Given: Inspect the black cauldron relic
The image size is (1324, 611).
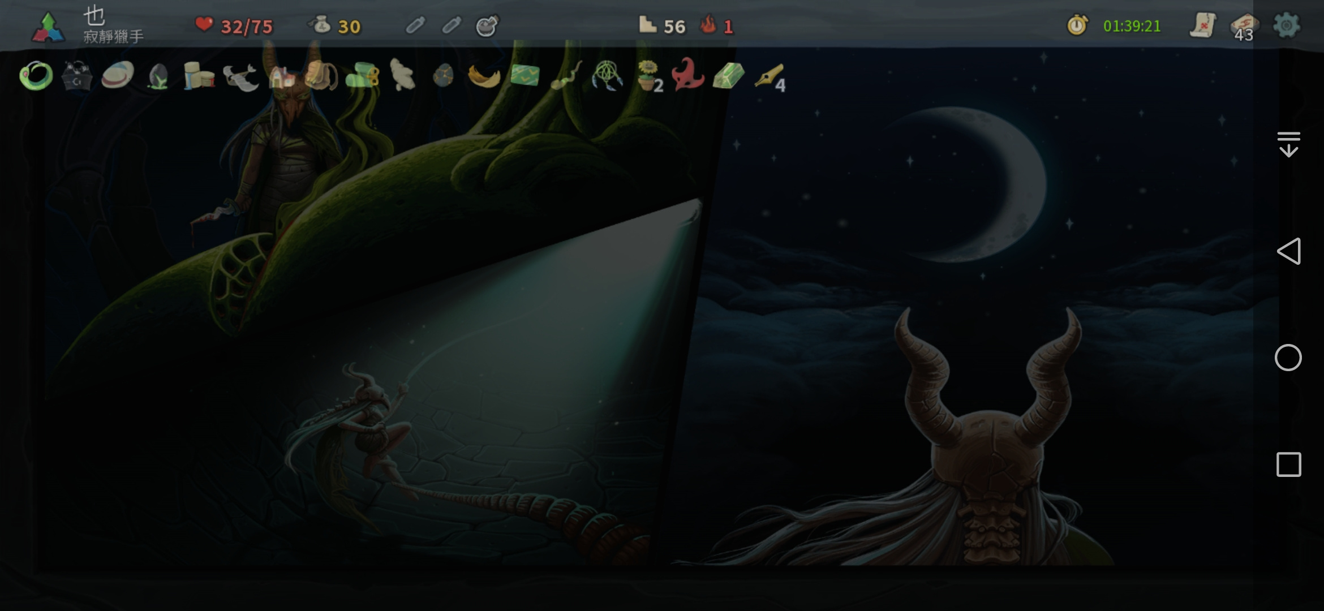Looking at the screenshot, I should (x=77, y=76).
